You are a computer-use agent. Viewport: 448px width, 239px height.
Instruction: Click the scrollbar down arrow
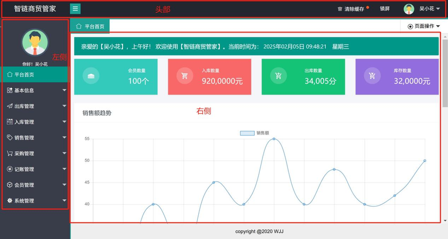pyautogui.click(x=445, y=221)
